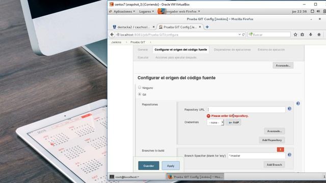Image resolution: width=326 pixels, height=183 pixels.
Task: Click the Prueba GIT breadcrumb link
Action: point(138,42)
